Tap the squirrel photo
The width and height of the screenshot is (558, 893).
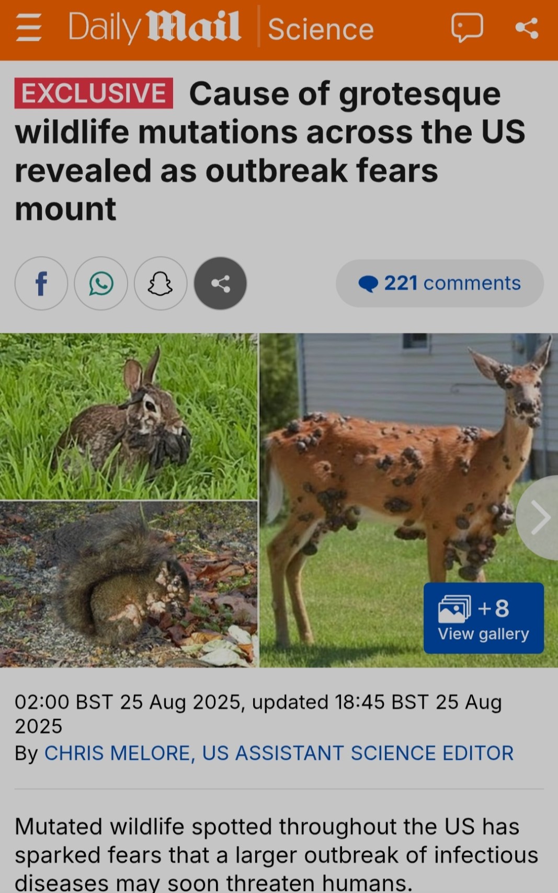[129, 584]
